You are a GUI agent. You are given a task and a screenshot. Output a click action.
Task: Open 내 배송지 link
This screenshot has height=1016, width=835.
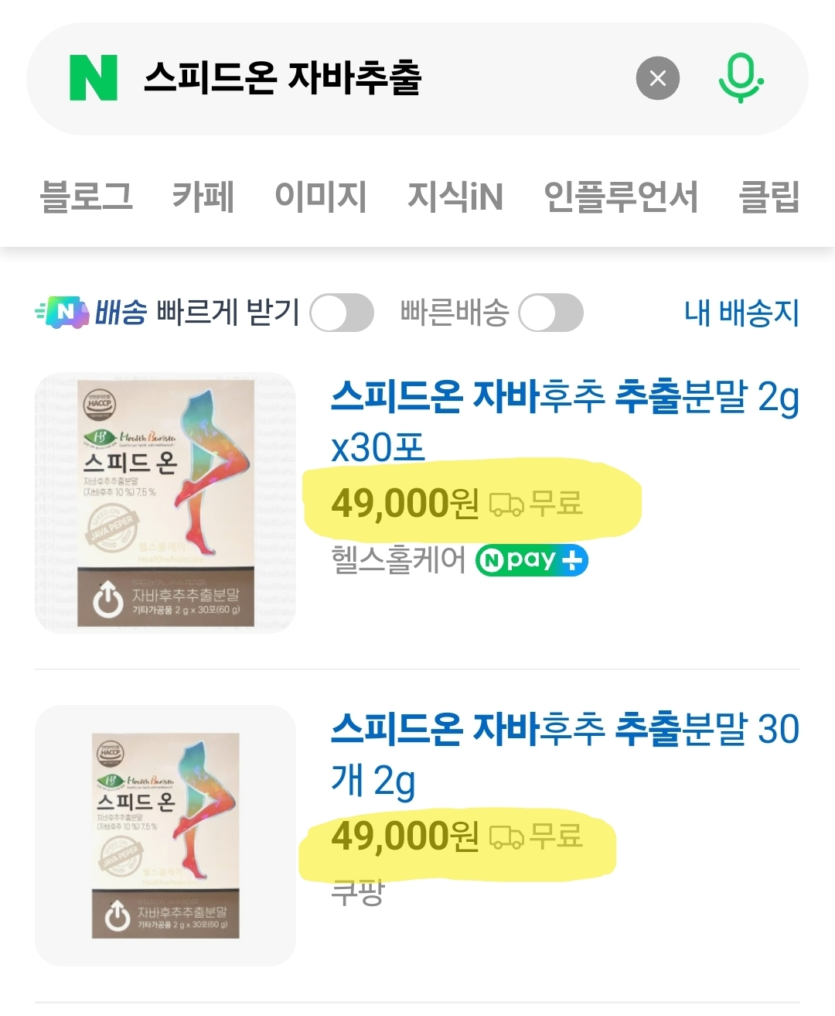[741, 313]
